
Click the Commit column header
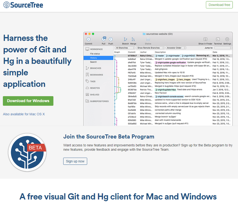point(132,52)
